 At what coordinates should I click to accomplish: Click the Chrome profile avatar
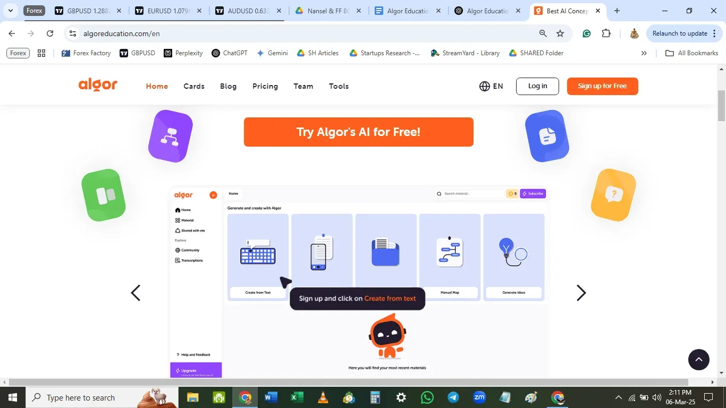pyautogui.click(x=634, y=33)
